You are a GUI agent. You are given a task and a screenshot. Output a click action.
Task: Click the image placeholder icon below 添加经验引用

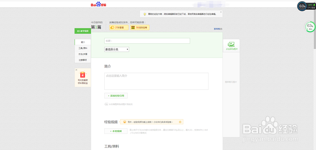(x=106, y=104)
